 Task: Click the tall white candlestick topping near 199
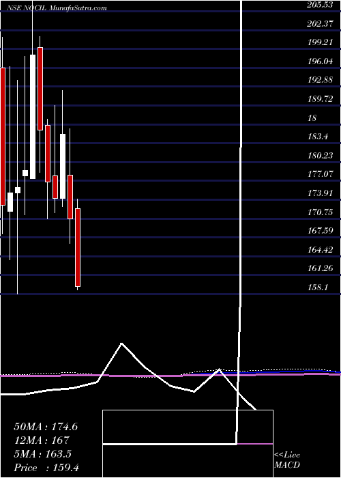[x=33, y=117]
